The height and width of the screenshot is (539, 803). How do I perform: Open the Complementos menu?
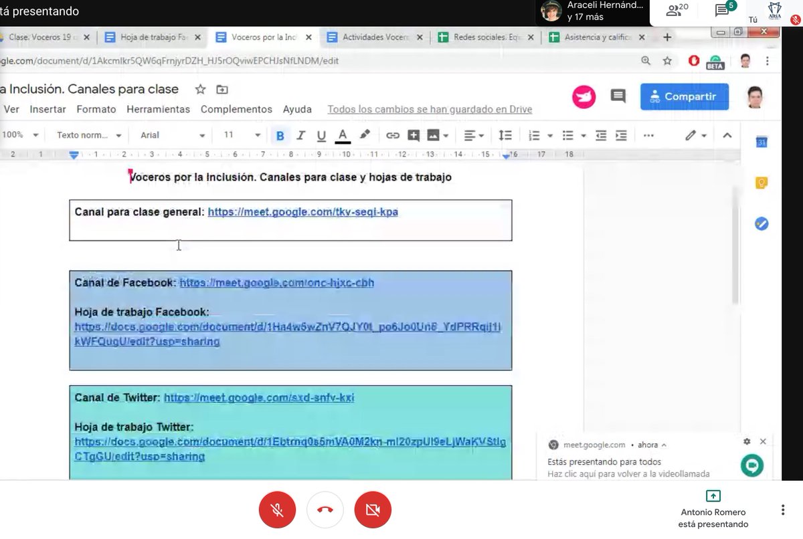coord(236,109)
